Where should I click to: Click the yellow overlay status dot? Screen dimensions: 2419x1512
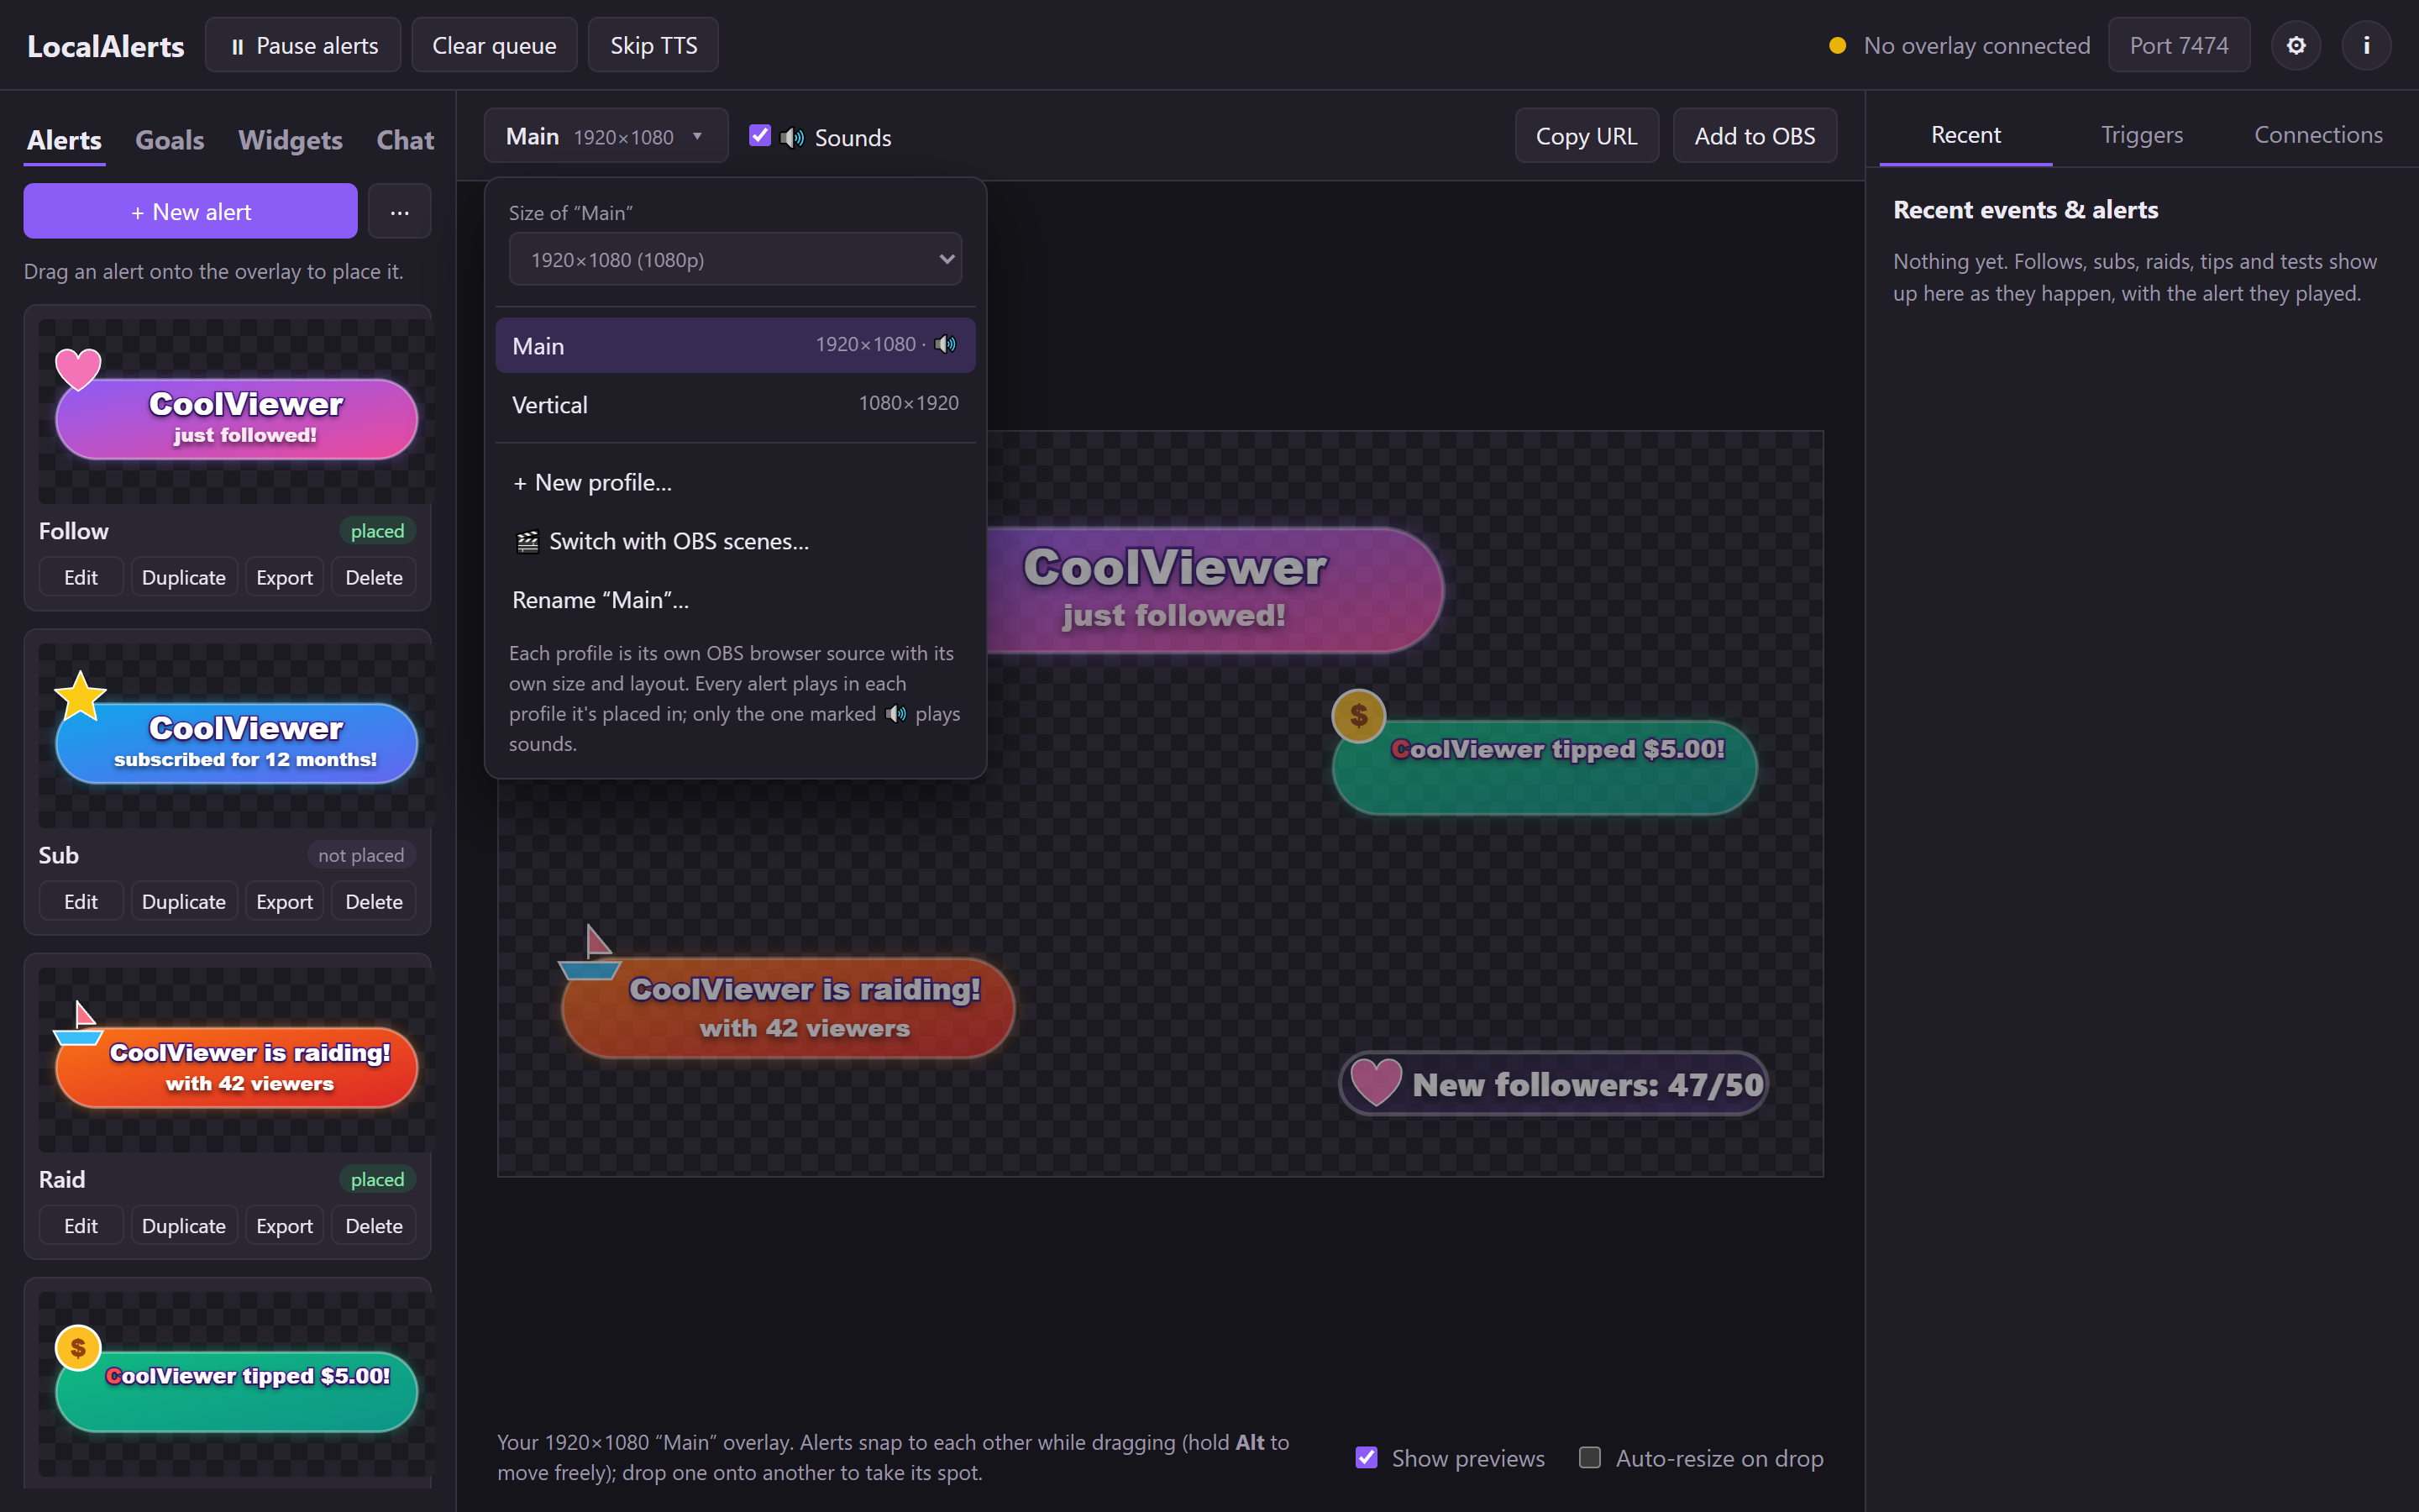[1837, 45]
